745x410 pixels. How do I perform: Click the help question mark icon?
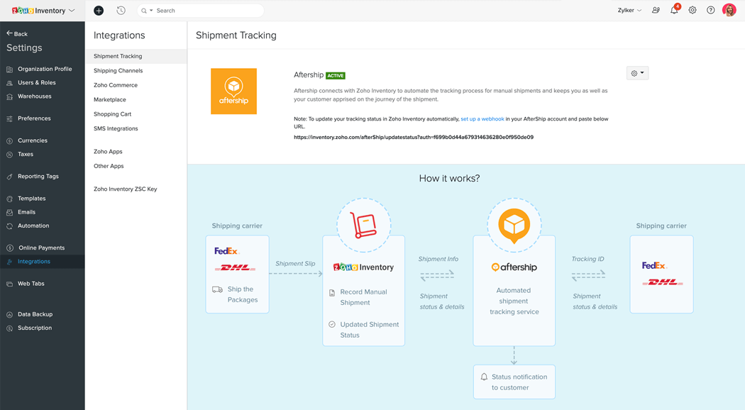coord(710,10)
